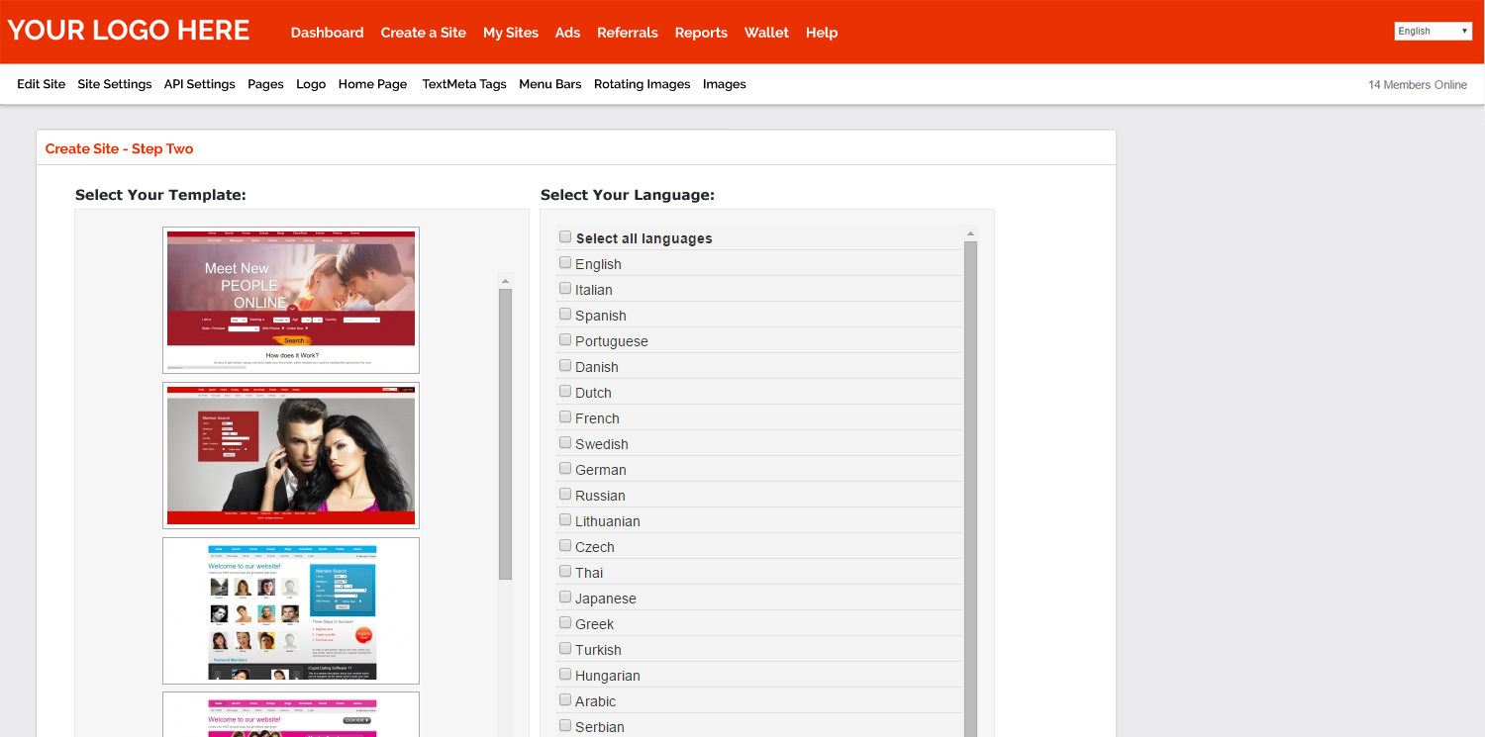Check the French checkbox

point(565,417)
